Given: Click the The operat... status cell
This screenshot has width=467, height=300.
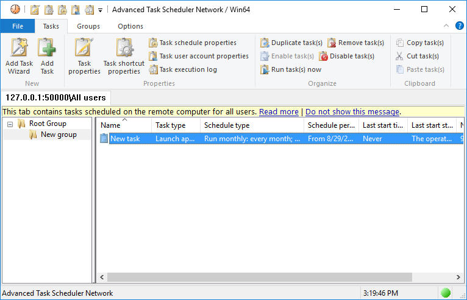Looking at the screenshot, I should [432, 139].
